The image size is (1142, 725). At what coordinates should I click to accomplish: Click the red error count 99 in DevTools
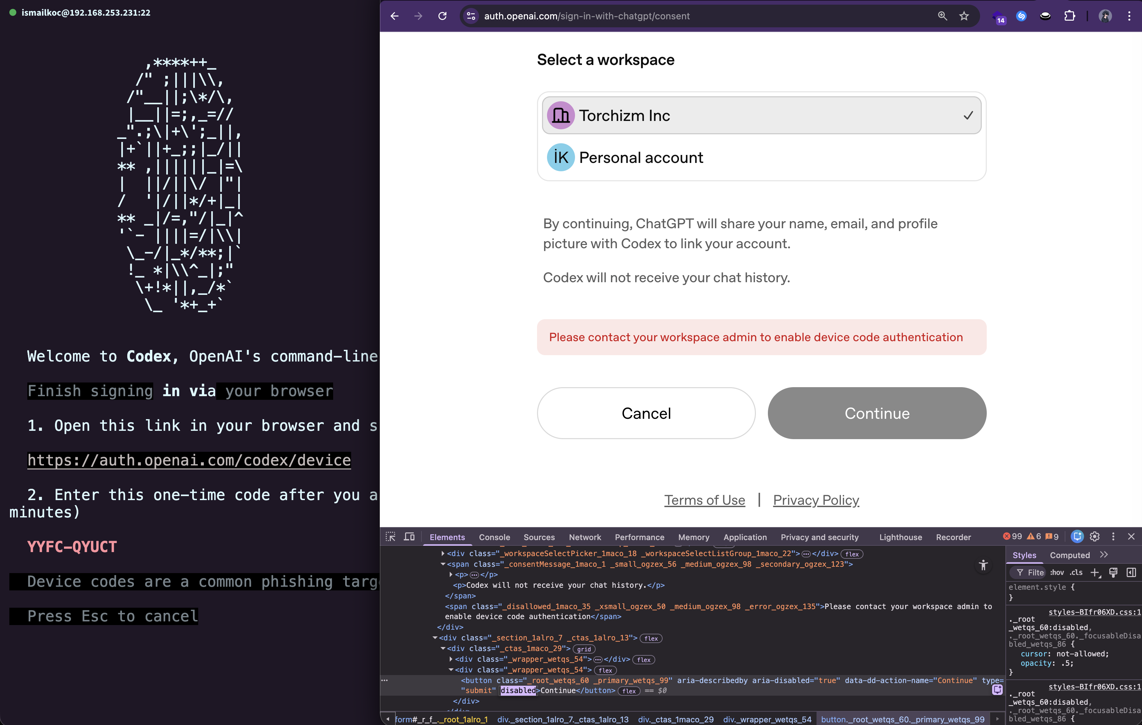1012,536
